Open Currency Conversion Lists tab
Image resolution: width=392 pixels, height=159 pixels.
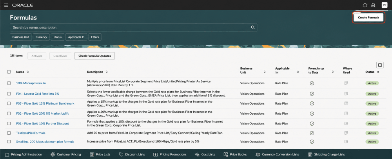coord(277,154)
